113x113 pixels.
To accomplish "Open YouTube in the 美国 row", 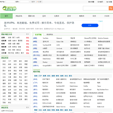I will [46, 38].
